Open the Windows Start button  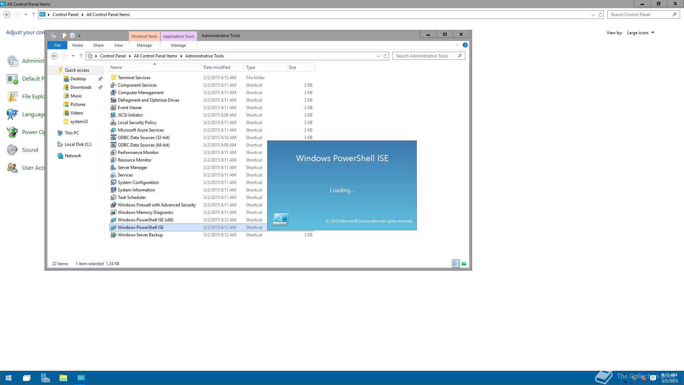coord(9,378)
